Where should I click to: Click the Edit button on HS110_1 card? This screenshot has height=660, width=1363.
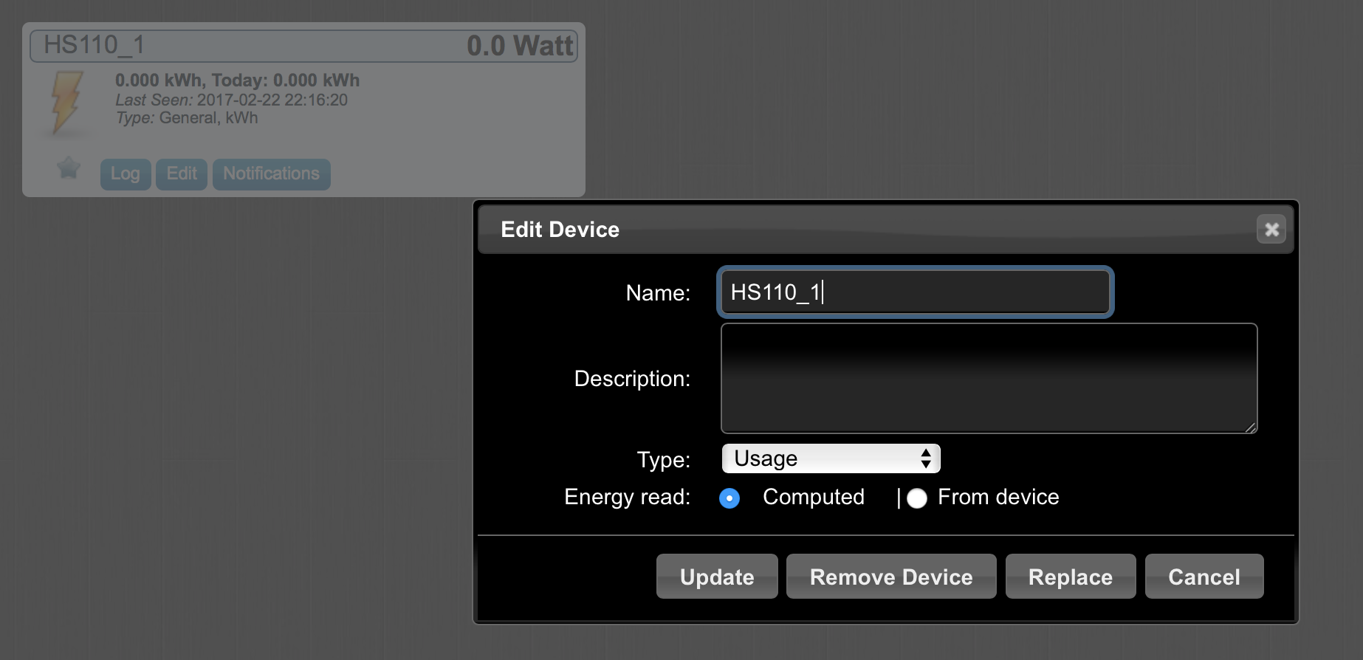(182, 174)
